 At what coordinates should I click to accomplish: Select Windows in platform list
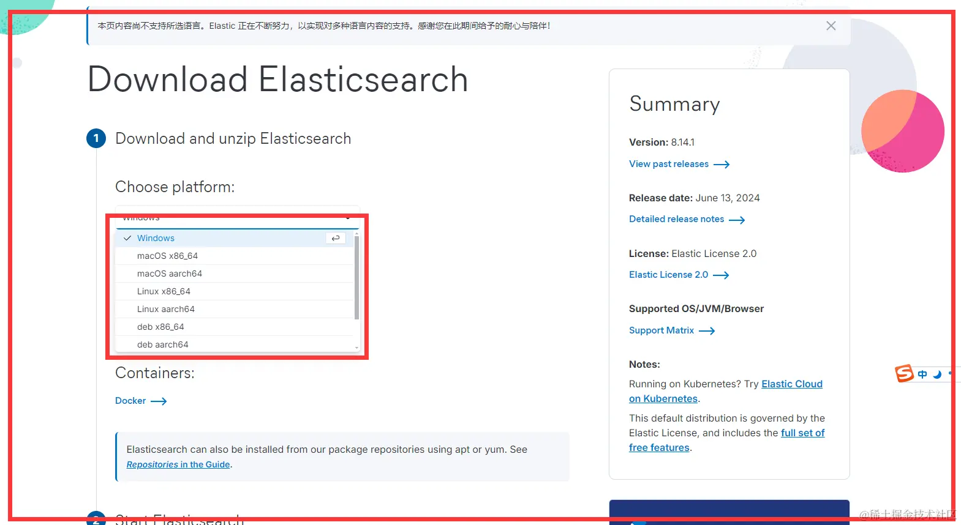[235, 238]
